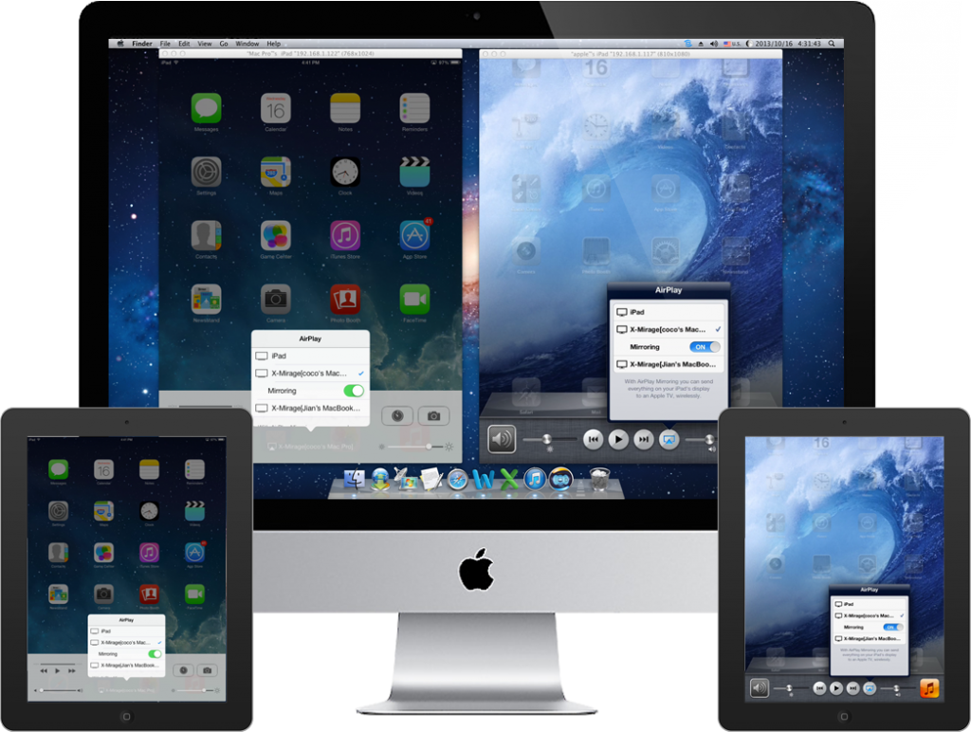
Task: Click speaker volume button in iMac right window
Action: coord(501,440)
